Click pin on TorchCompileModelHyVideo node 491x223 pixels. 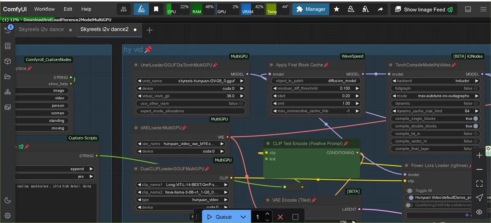point(453,65)
